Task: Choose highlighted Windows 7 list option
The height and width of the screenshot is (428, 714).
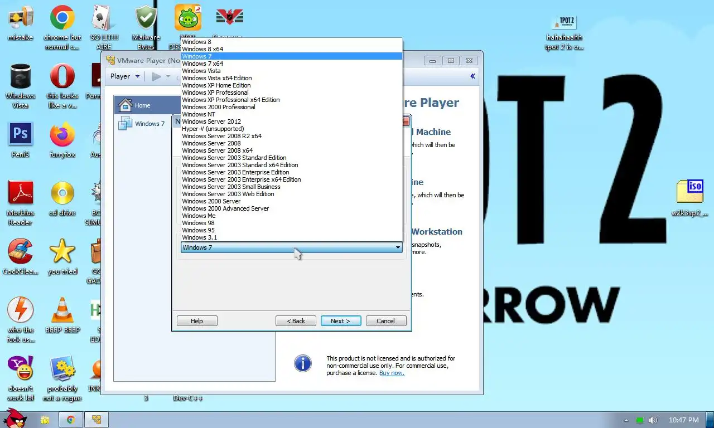Action: (x=292, y=56)
